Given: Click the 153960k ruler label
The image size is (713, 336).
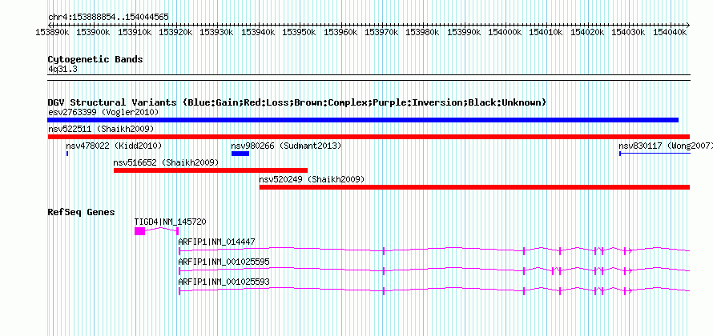Looking at the screenshot, I should tap(340, 32).
